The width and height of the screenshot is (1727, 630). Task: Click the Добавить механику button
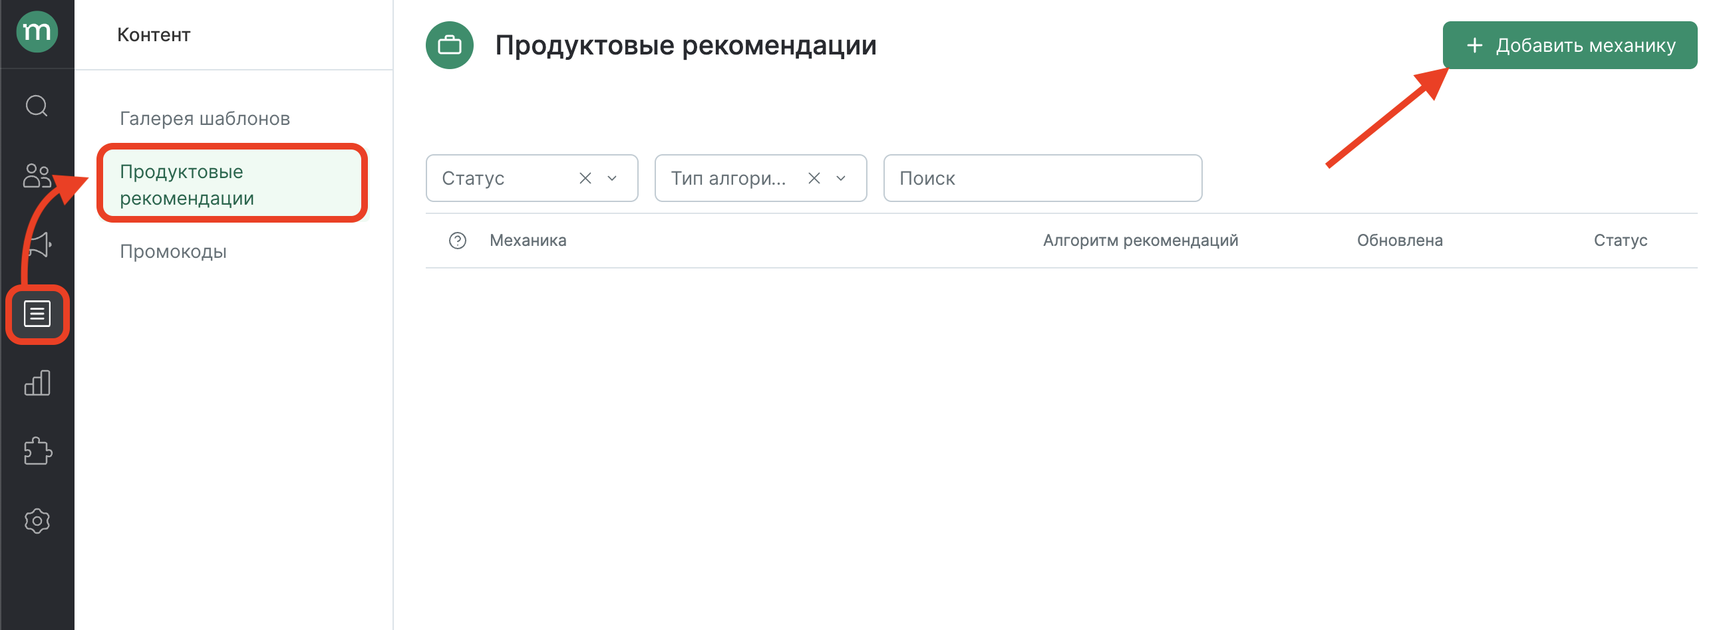[1569, 46]
